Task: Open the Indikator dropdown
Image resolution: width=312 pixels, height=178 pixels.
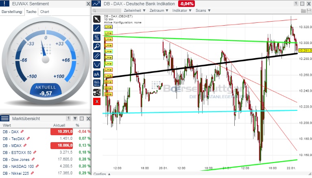Action: pyautogui.click(x=182, y=11)
